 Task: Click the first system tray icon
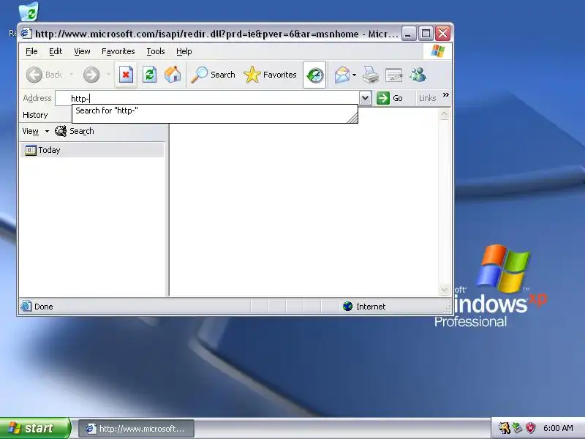504,428
